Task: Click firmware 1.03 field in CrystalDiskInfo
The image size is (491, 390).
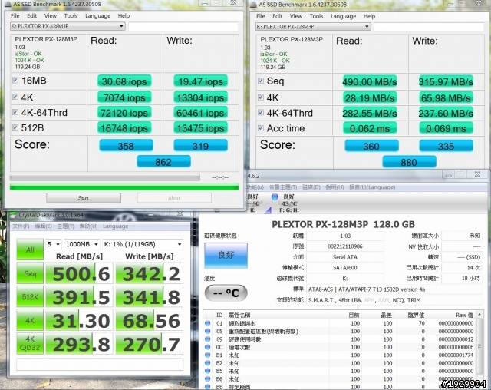Action: point(344,236)
